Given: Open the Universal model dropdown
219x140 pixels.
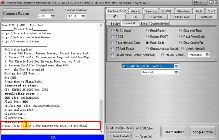Looking at the screenshot, I should pyautogui.click(x=176, y=72).
